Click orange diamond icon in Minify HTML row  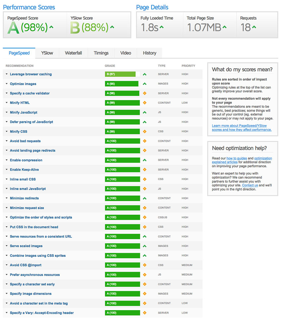(145, 103)
